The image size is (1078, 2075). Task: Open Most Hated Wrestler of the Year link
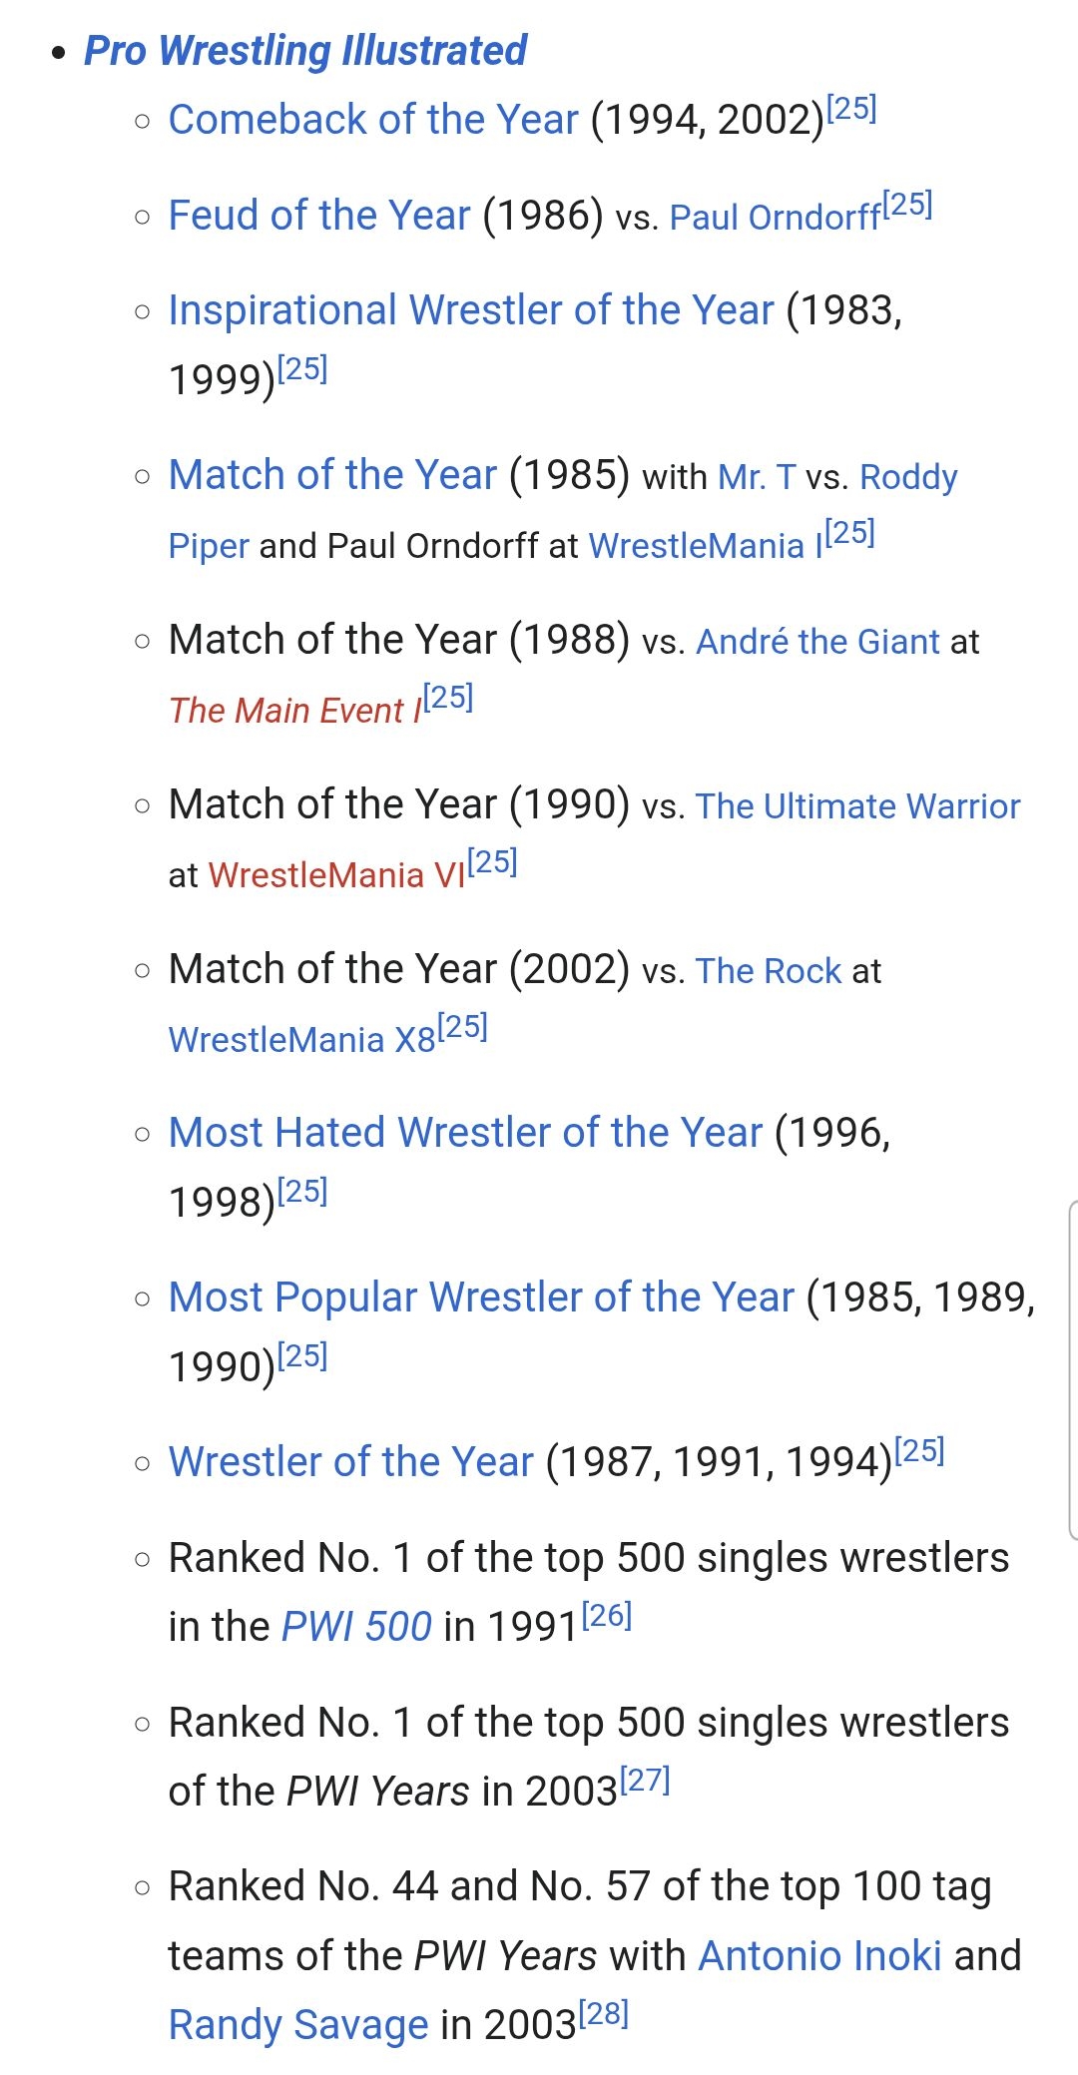click(x=465, y=1133)
